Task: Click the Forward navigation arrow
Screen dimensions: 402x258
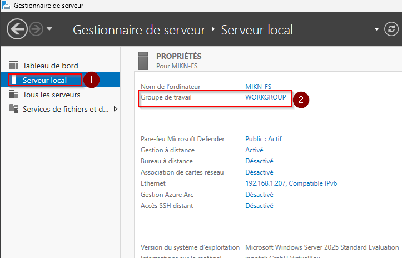Action: click(x=36, y=29)
